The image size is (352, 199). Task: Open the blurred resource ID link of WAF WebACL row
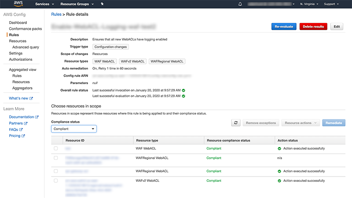(x=68, y=148)
